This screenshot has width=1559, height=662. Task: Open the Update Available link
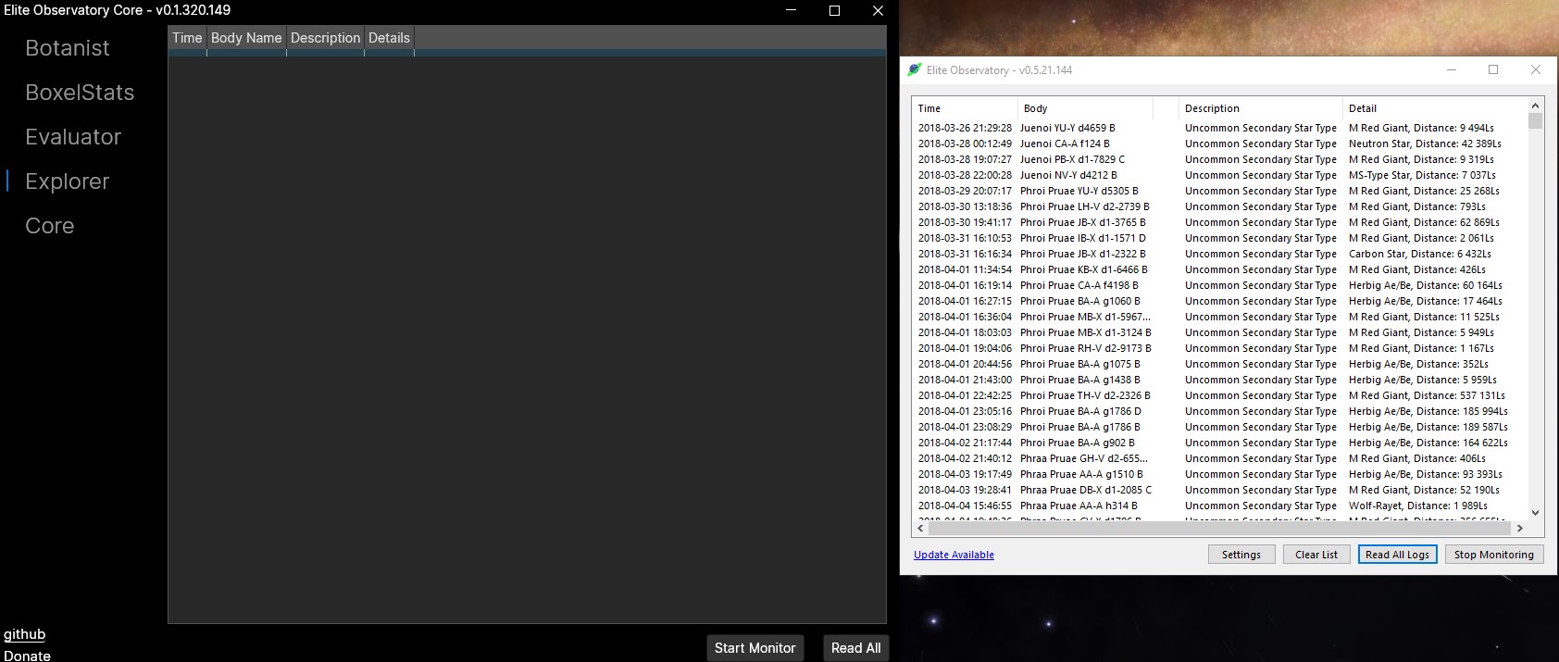pyautogui.click(x=954, y=555)
